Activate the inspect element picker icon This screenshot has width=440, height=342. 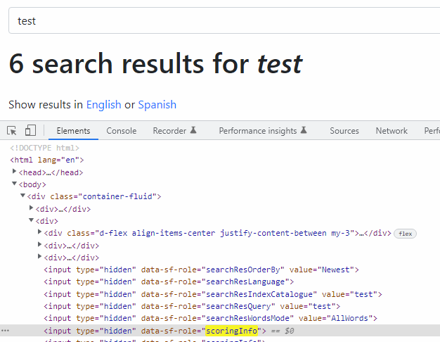[x=12, y=131]
